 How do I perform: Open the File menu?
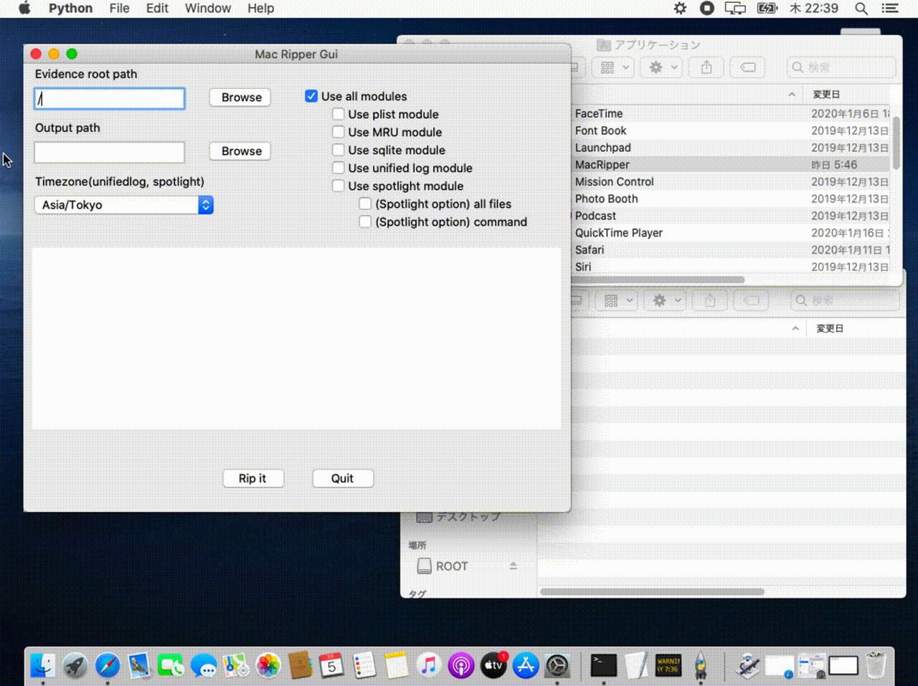pos(119,9)
